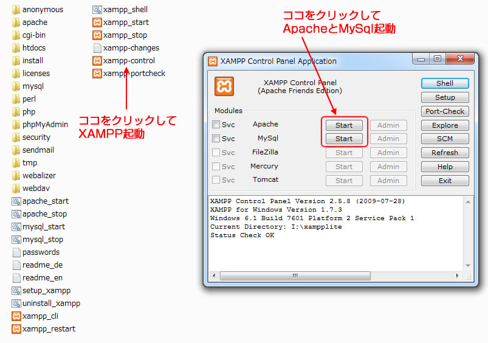The height and width of the screenshot is (343, 488).
Task: Open Admin for the Apache module
Action: click(x=388, y=125)
